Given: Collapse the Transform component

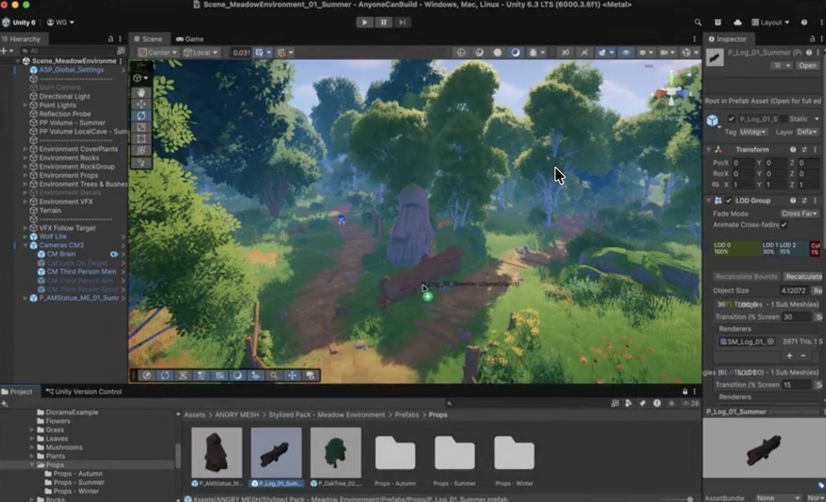Looking at the screenshot, I should point(710,149).
